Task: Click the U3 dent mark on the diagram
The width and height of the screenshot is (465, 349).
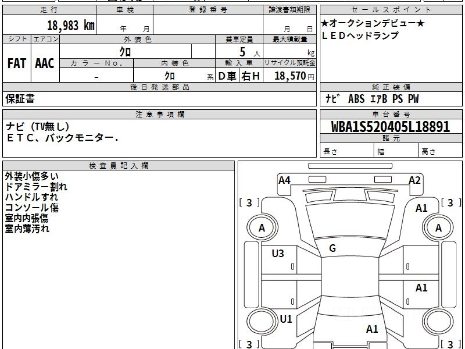Action: click(278, 254)
